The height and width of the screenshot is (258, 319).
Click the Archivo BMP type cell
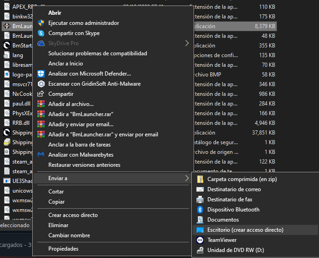coord(207,75)
